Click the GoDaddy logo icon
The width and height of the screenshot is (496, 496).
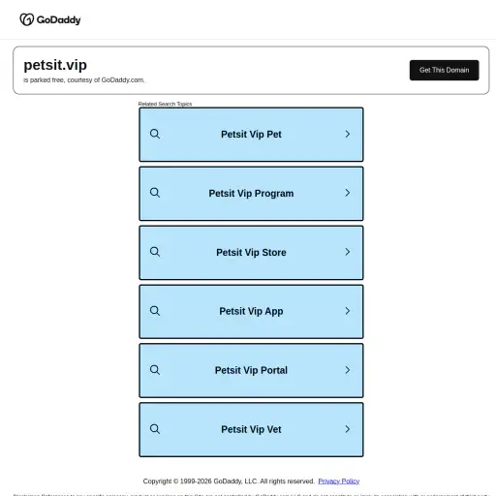(x=27, y=19)
